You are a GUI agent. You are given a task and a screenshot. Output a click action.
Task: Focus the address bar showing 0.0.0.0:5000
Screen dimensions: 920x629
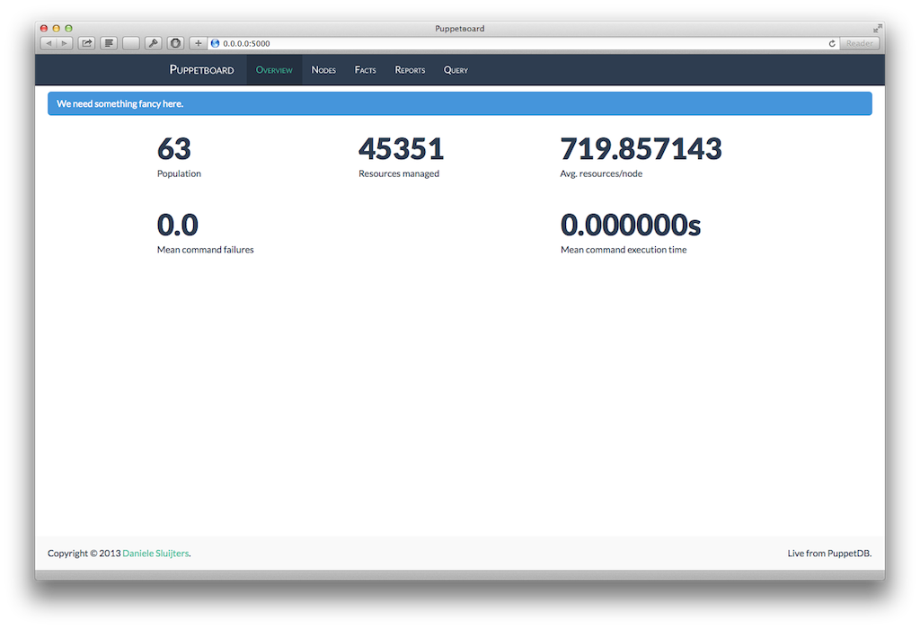click(x=521, y=43)
